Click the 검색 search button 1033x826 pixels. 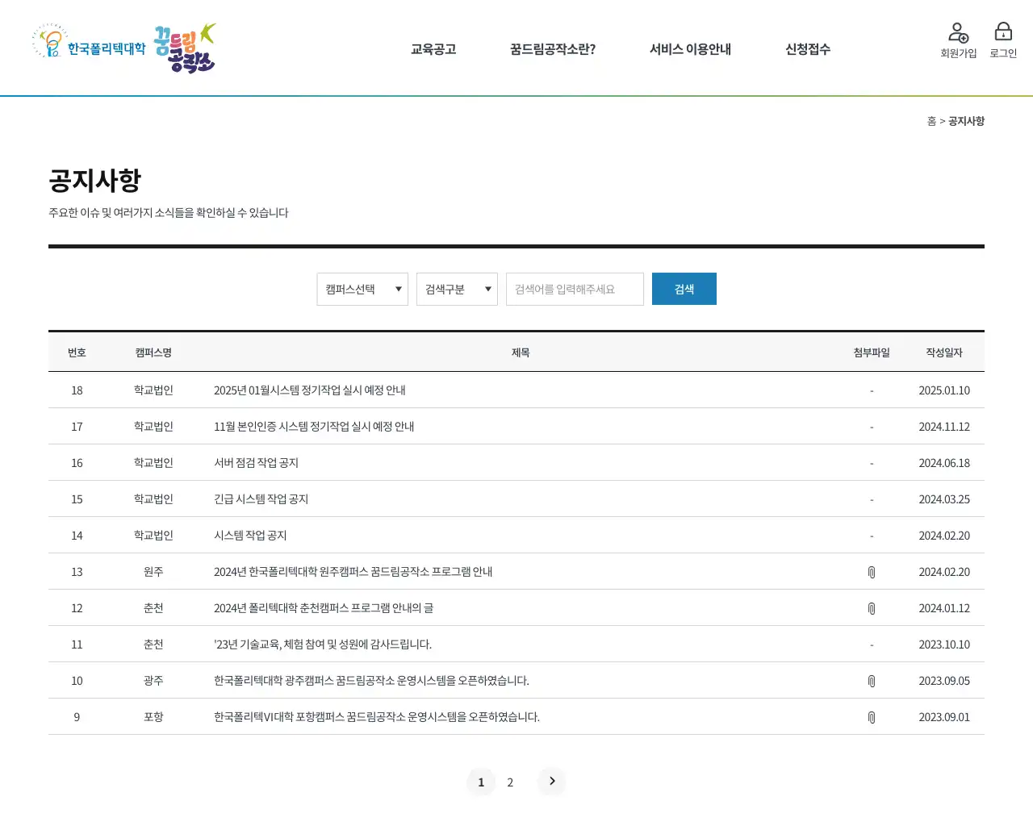pyautogui.click(x=684, y=289)
